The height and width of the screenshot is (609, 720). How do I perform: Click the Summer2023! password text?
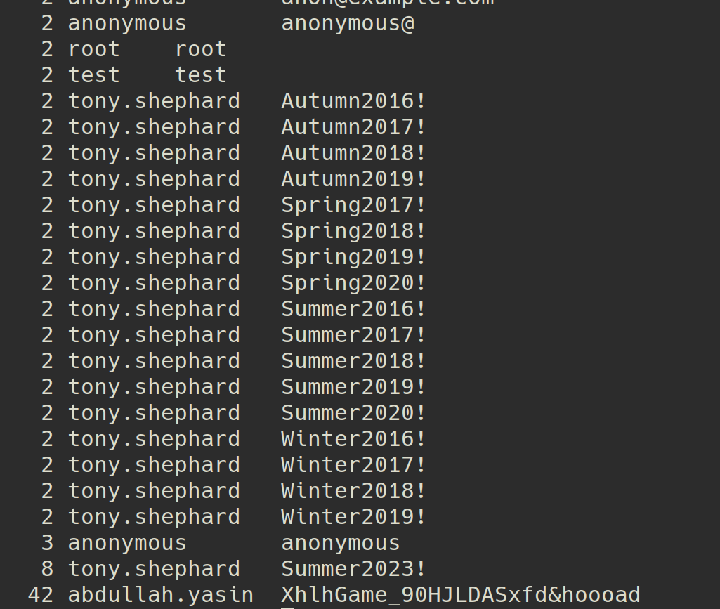[353, 569]
